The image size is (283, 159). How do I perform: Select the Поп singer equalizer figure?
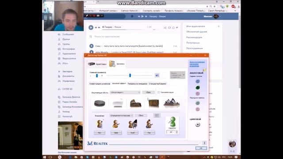(99, 124)
